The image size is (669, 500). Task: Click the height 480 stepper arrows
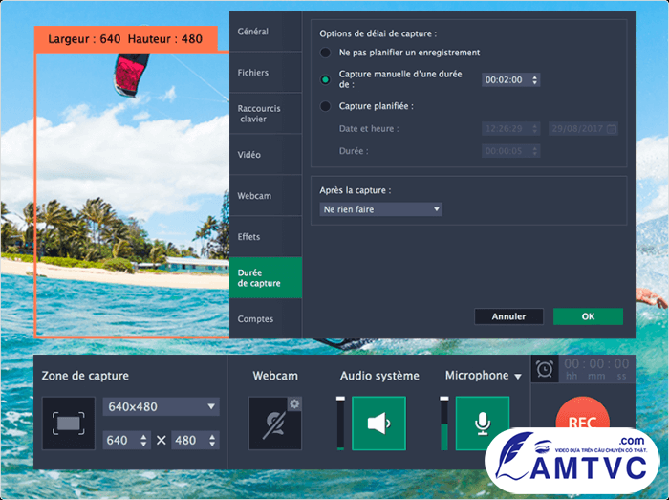pyautogui.click(x=212, y=441)
